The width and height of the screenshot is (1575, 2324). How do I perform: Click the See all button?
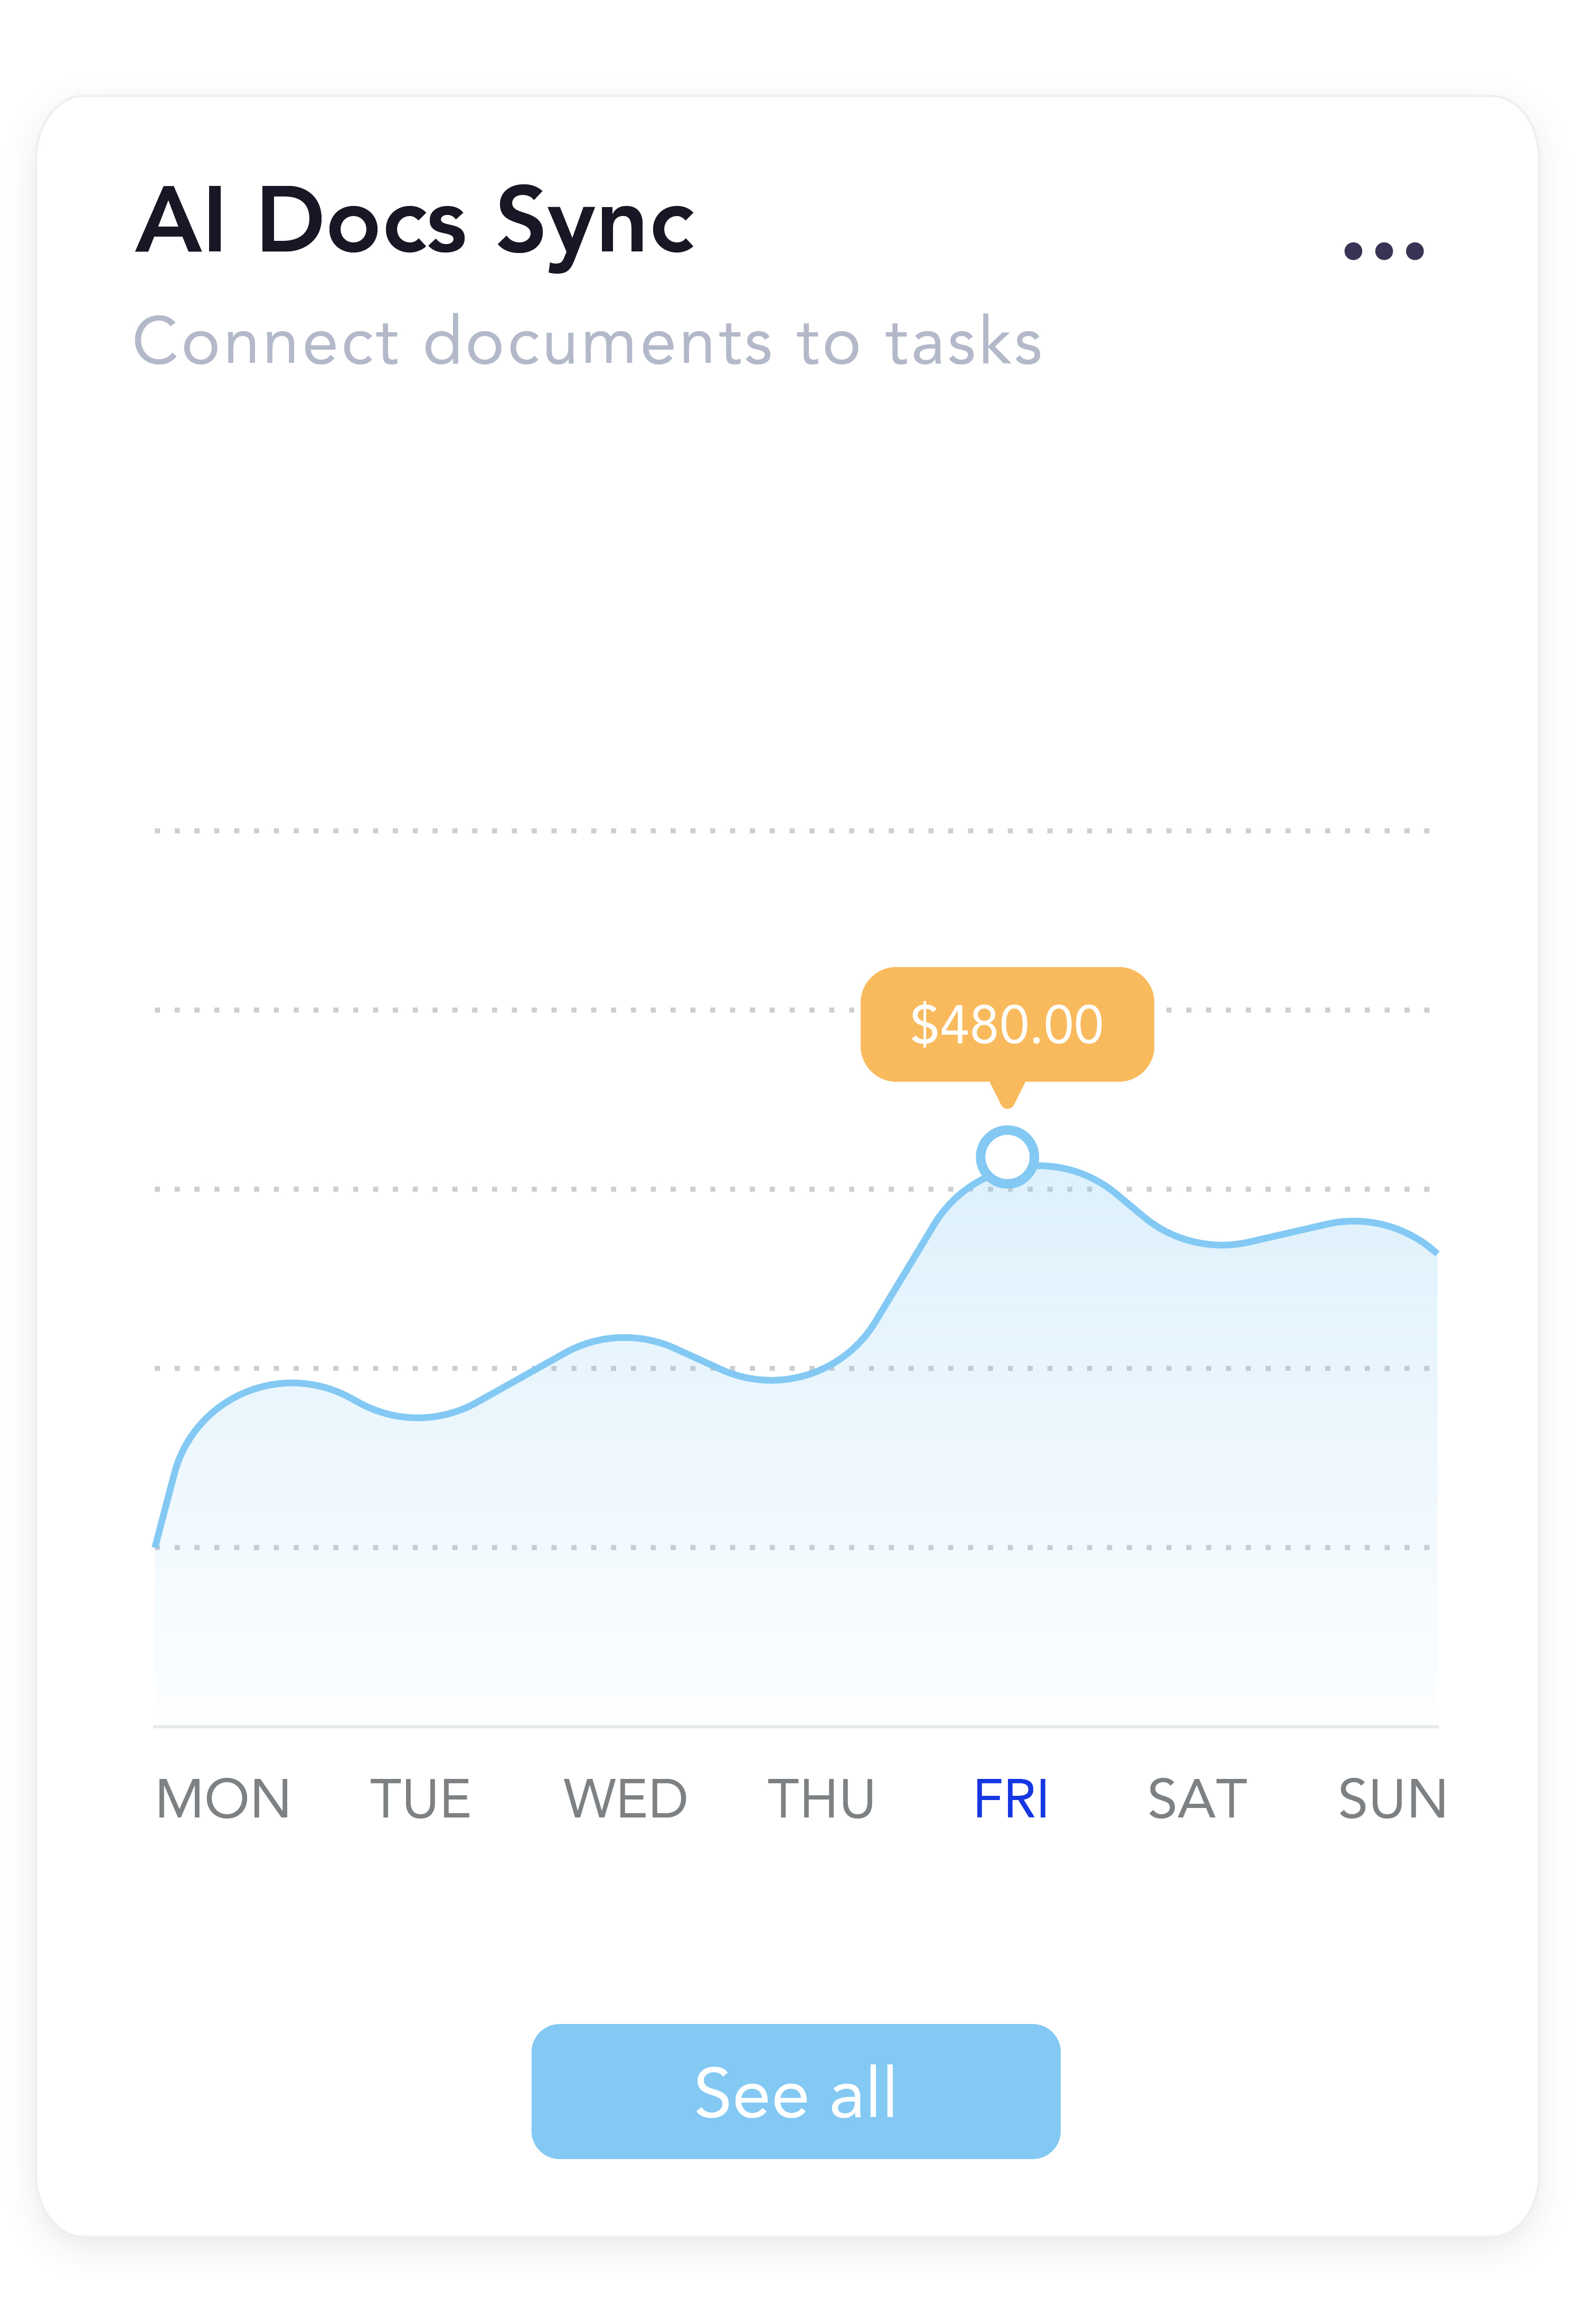click(x=796, y=2092)
